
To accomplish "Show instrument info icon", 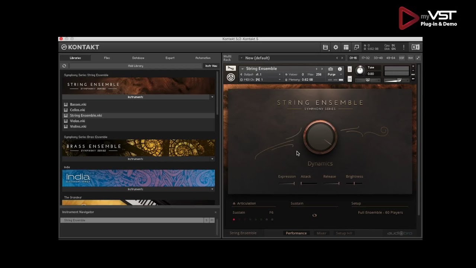I will tap(340, 69).
